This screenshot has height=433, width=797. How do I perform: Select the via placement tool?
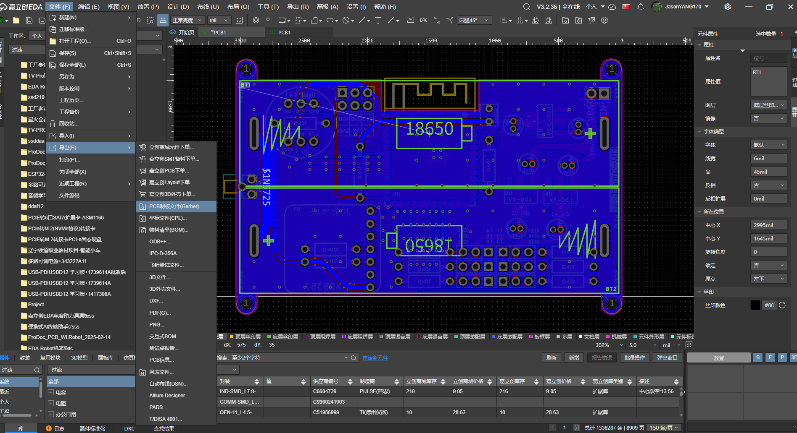[x=256, y=20]
